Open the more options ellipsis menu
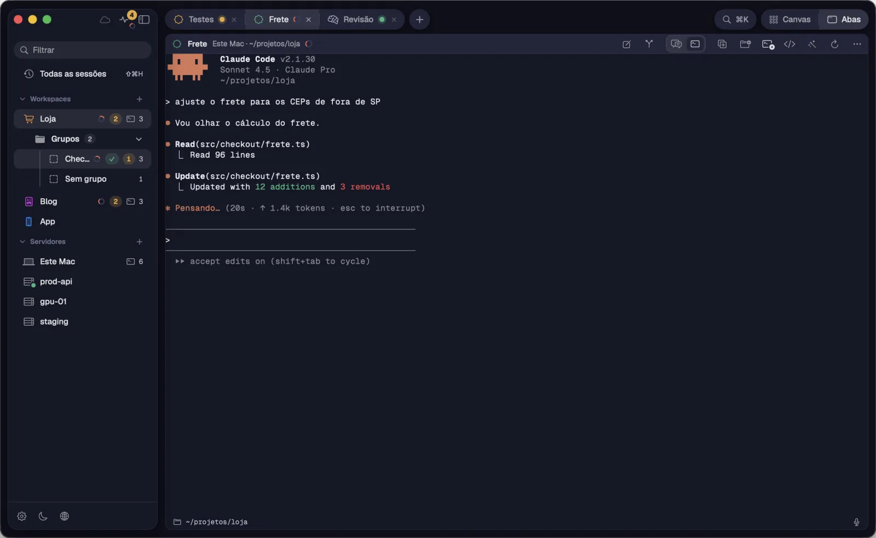 coord(857,44)
